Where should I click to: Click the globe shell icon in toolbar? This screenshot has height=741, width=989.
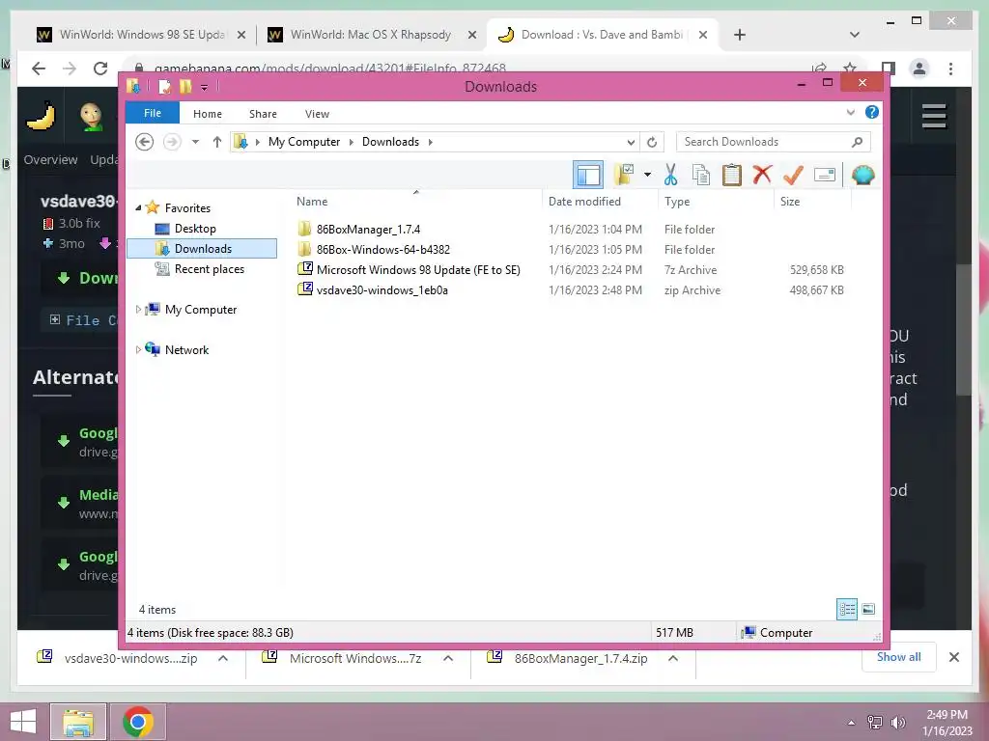[x=862, y=175]
